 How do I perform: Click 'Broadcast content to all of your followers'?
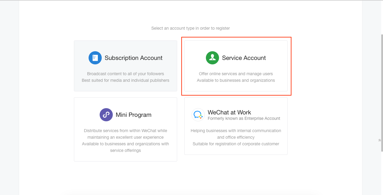pyautogui.click(x=125, y=74)
